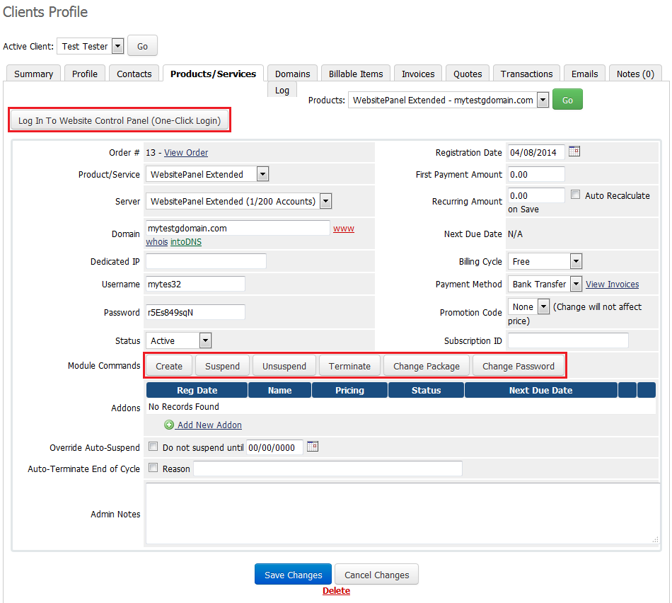Click the red Delete link
Screen dimensions: 672x603
click(336, 590)
